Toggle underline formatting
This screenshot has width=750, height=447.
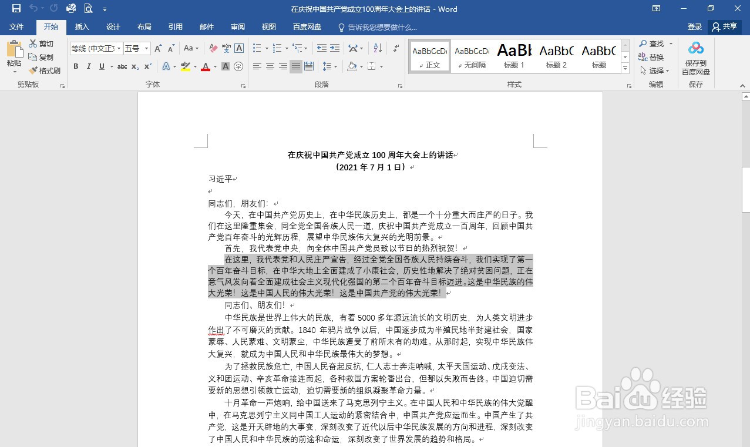click(102, 66)
